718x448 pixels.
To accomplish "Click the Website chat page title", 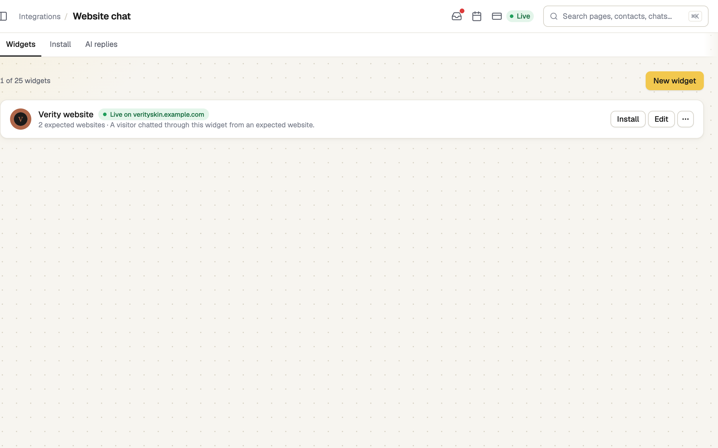I will pos(102,16).
